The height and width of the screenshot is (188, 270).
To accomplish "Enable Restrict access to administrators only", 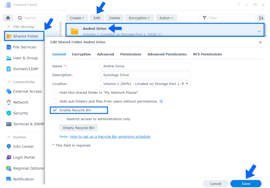I will click(62, 119).
